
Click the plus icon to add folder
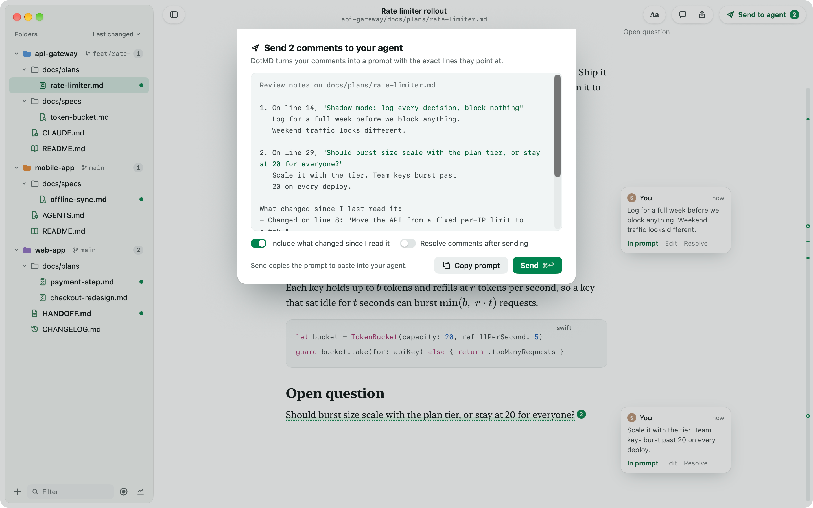(x=18, y=492)
